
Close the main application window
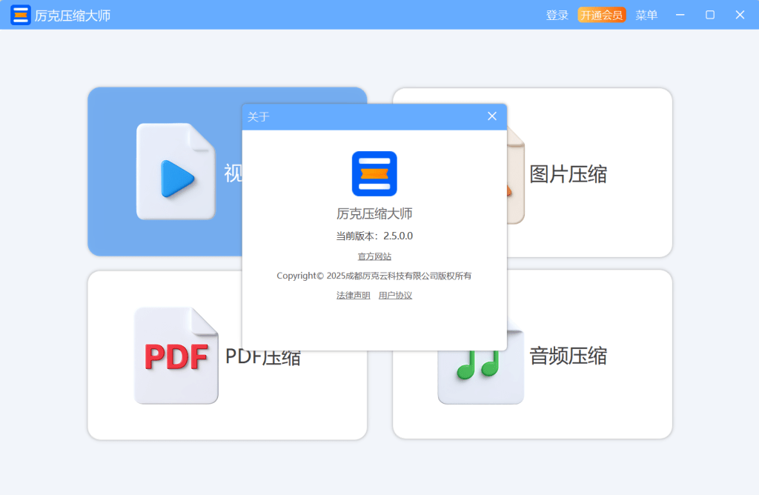tap(740, 15)
